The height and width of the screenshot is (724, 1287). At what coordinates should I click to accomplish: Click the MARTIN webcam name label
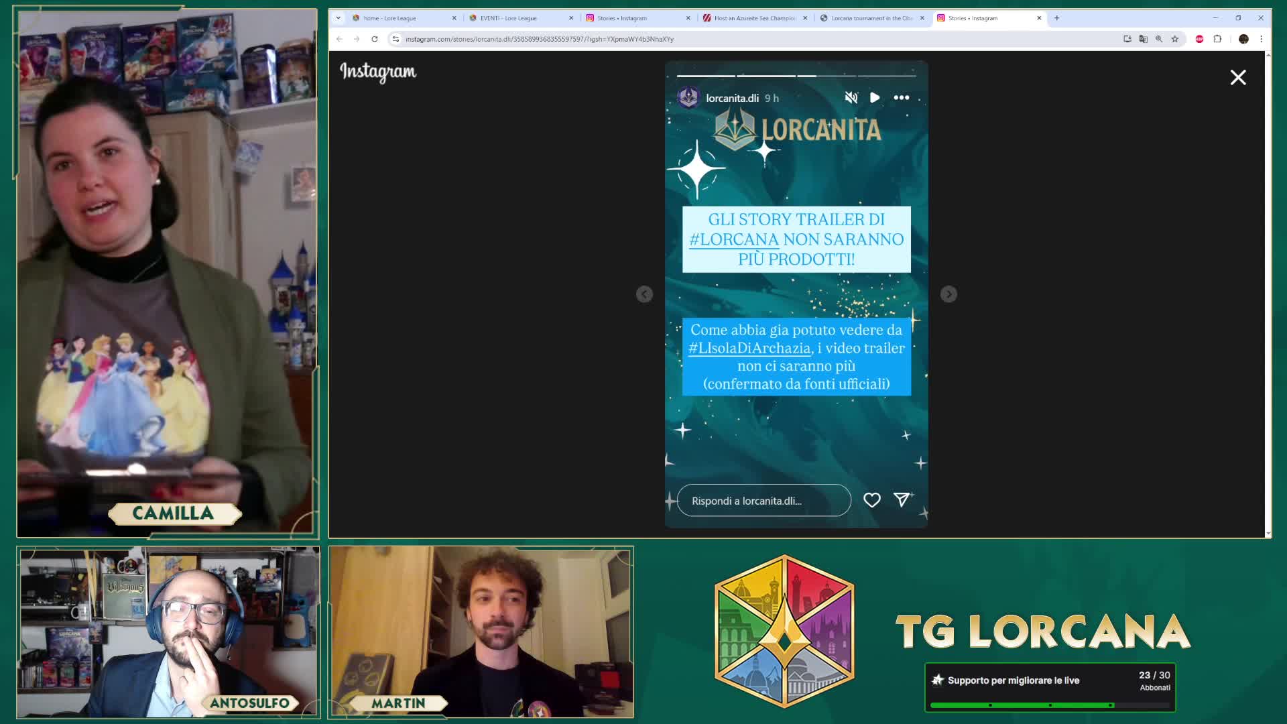[399, 703]
